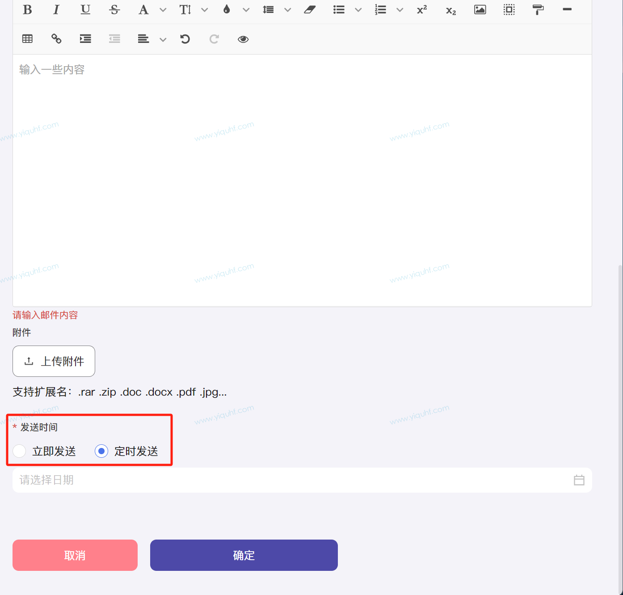Expand the font size dropdown arrow

coord(205,10)
